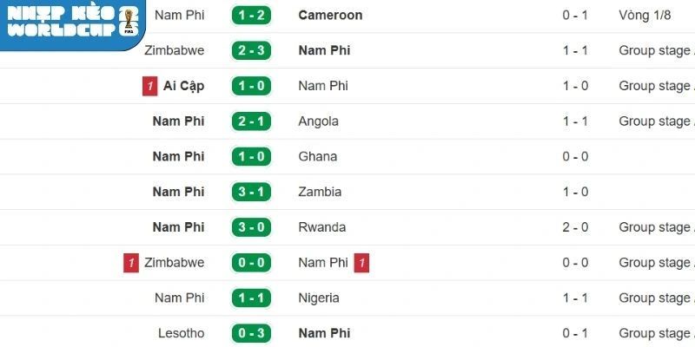
Task: Open the Angola team link
Action: pyautogui.click(x=318, y=121)
